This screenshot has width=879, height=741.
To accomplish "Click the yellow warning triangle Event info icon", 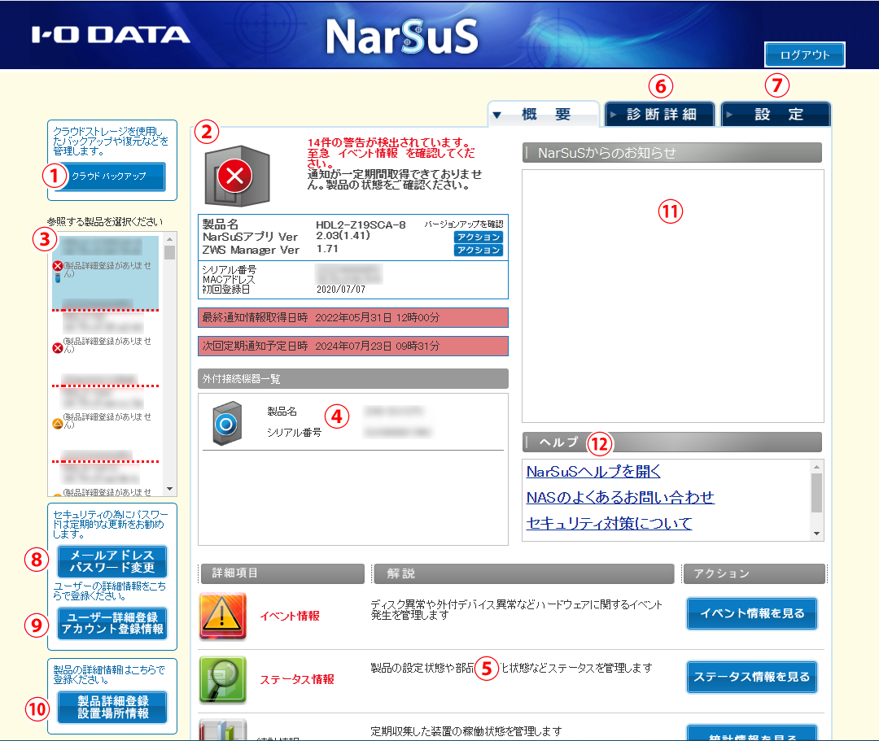I will (x=222, y=616).
